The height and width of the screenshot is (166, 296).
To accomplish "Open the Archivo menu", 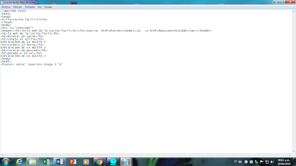I will [6, 7].
